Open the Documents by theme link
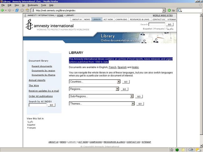 coord(44,75)
